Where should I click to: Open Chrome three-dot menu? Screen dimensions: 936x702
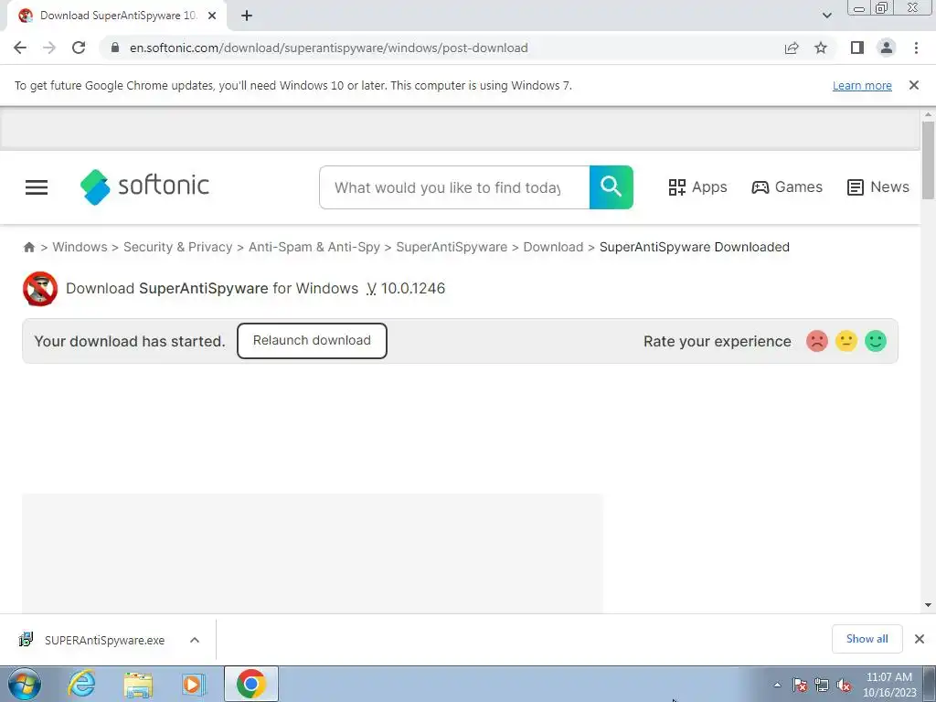[x=916, y=48]
